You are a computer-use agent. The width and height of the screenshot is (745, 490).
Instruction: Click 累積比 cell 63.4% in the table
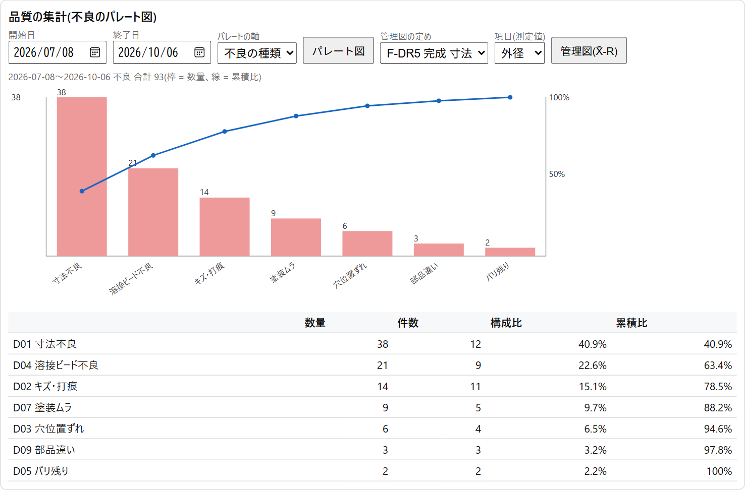click(x=718, y=365)
